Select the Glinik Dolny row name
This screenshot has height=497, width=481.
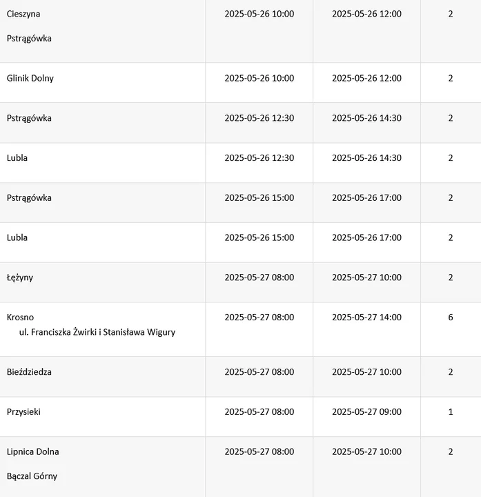30,78
